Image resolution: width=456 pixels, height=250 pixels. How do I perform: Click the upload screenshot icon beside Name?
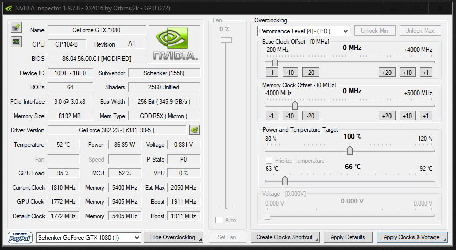16,27
